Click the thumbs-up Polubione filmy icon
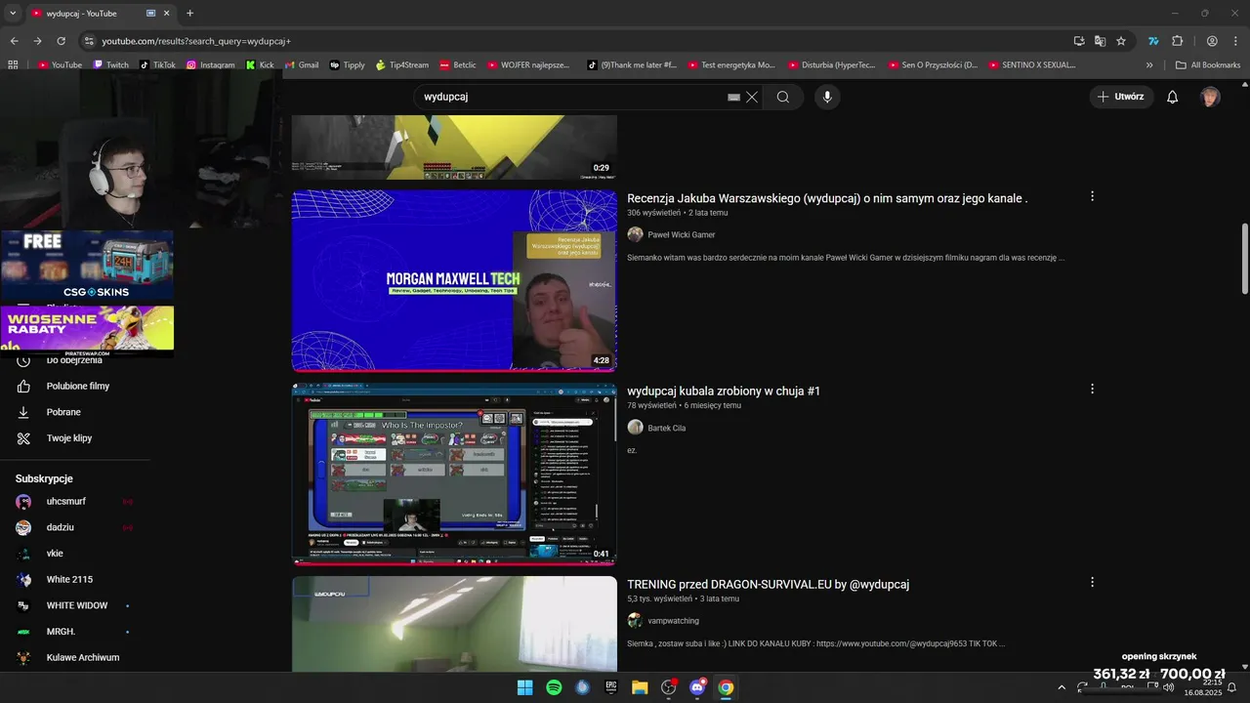 pyautogui.click(x=23, y=386)
